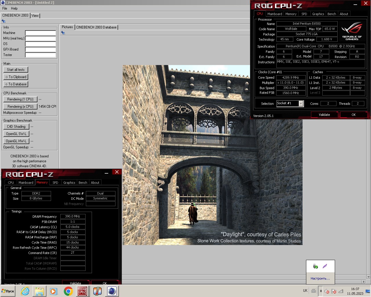Open Windows Explorer folder icon in taskbar
371x297 pixels.
(39, 291)
